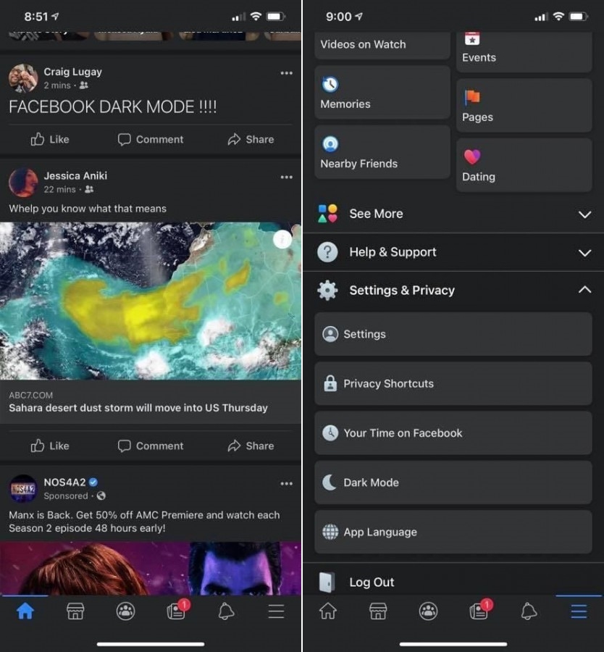
Task: Open three-dot options on Jessica Aniki's post
Action: point(286,177)
